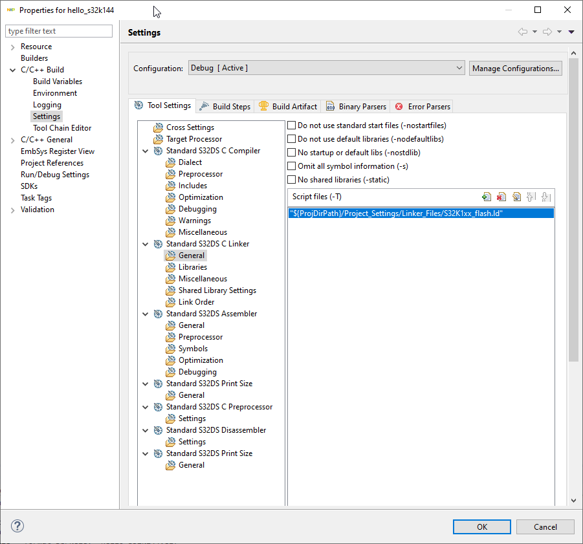Screen dimensions: 583x544
Task: Click the Manage Configurations button
Action: (x=516, y=68)
